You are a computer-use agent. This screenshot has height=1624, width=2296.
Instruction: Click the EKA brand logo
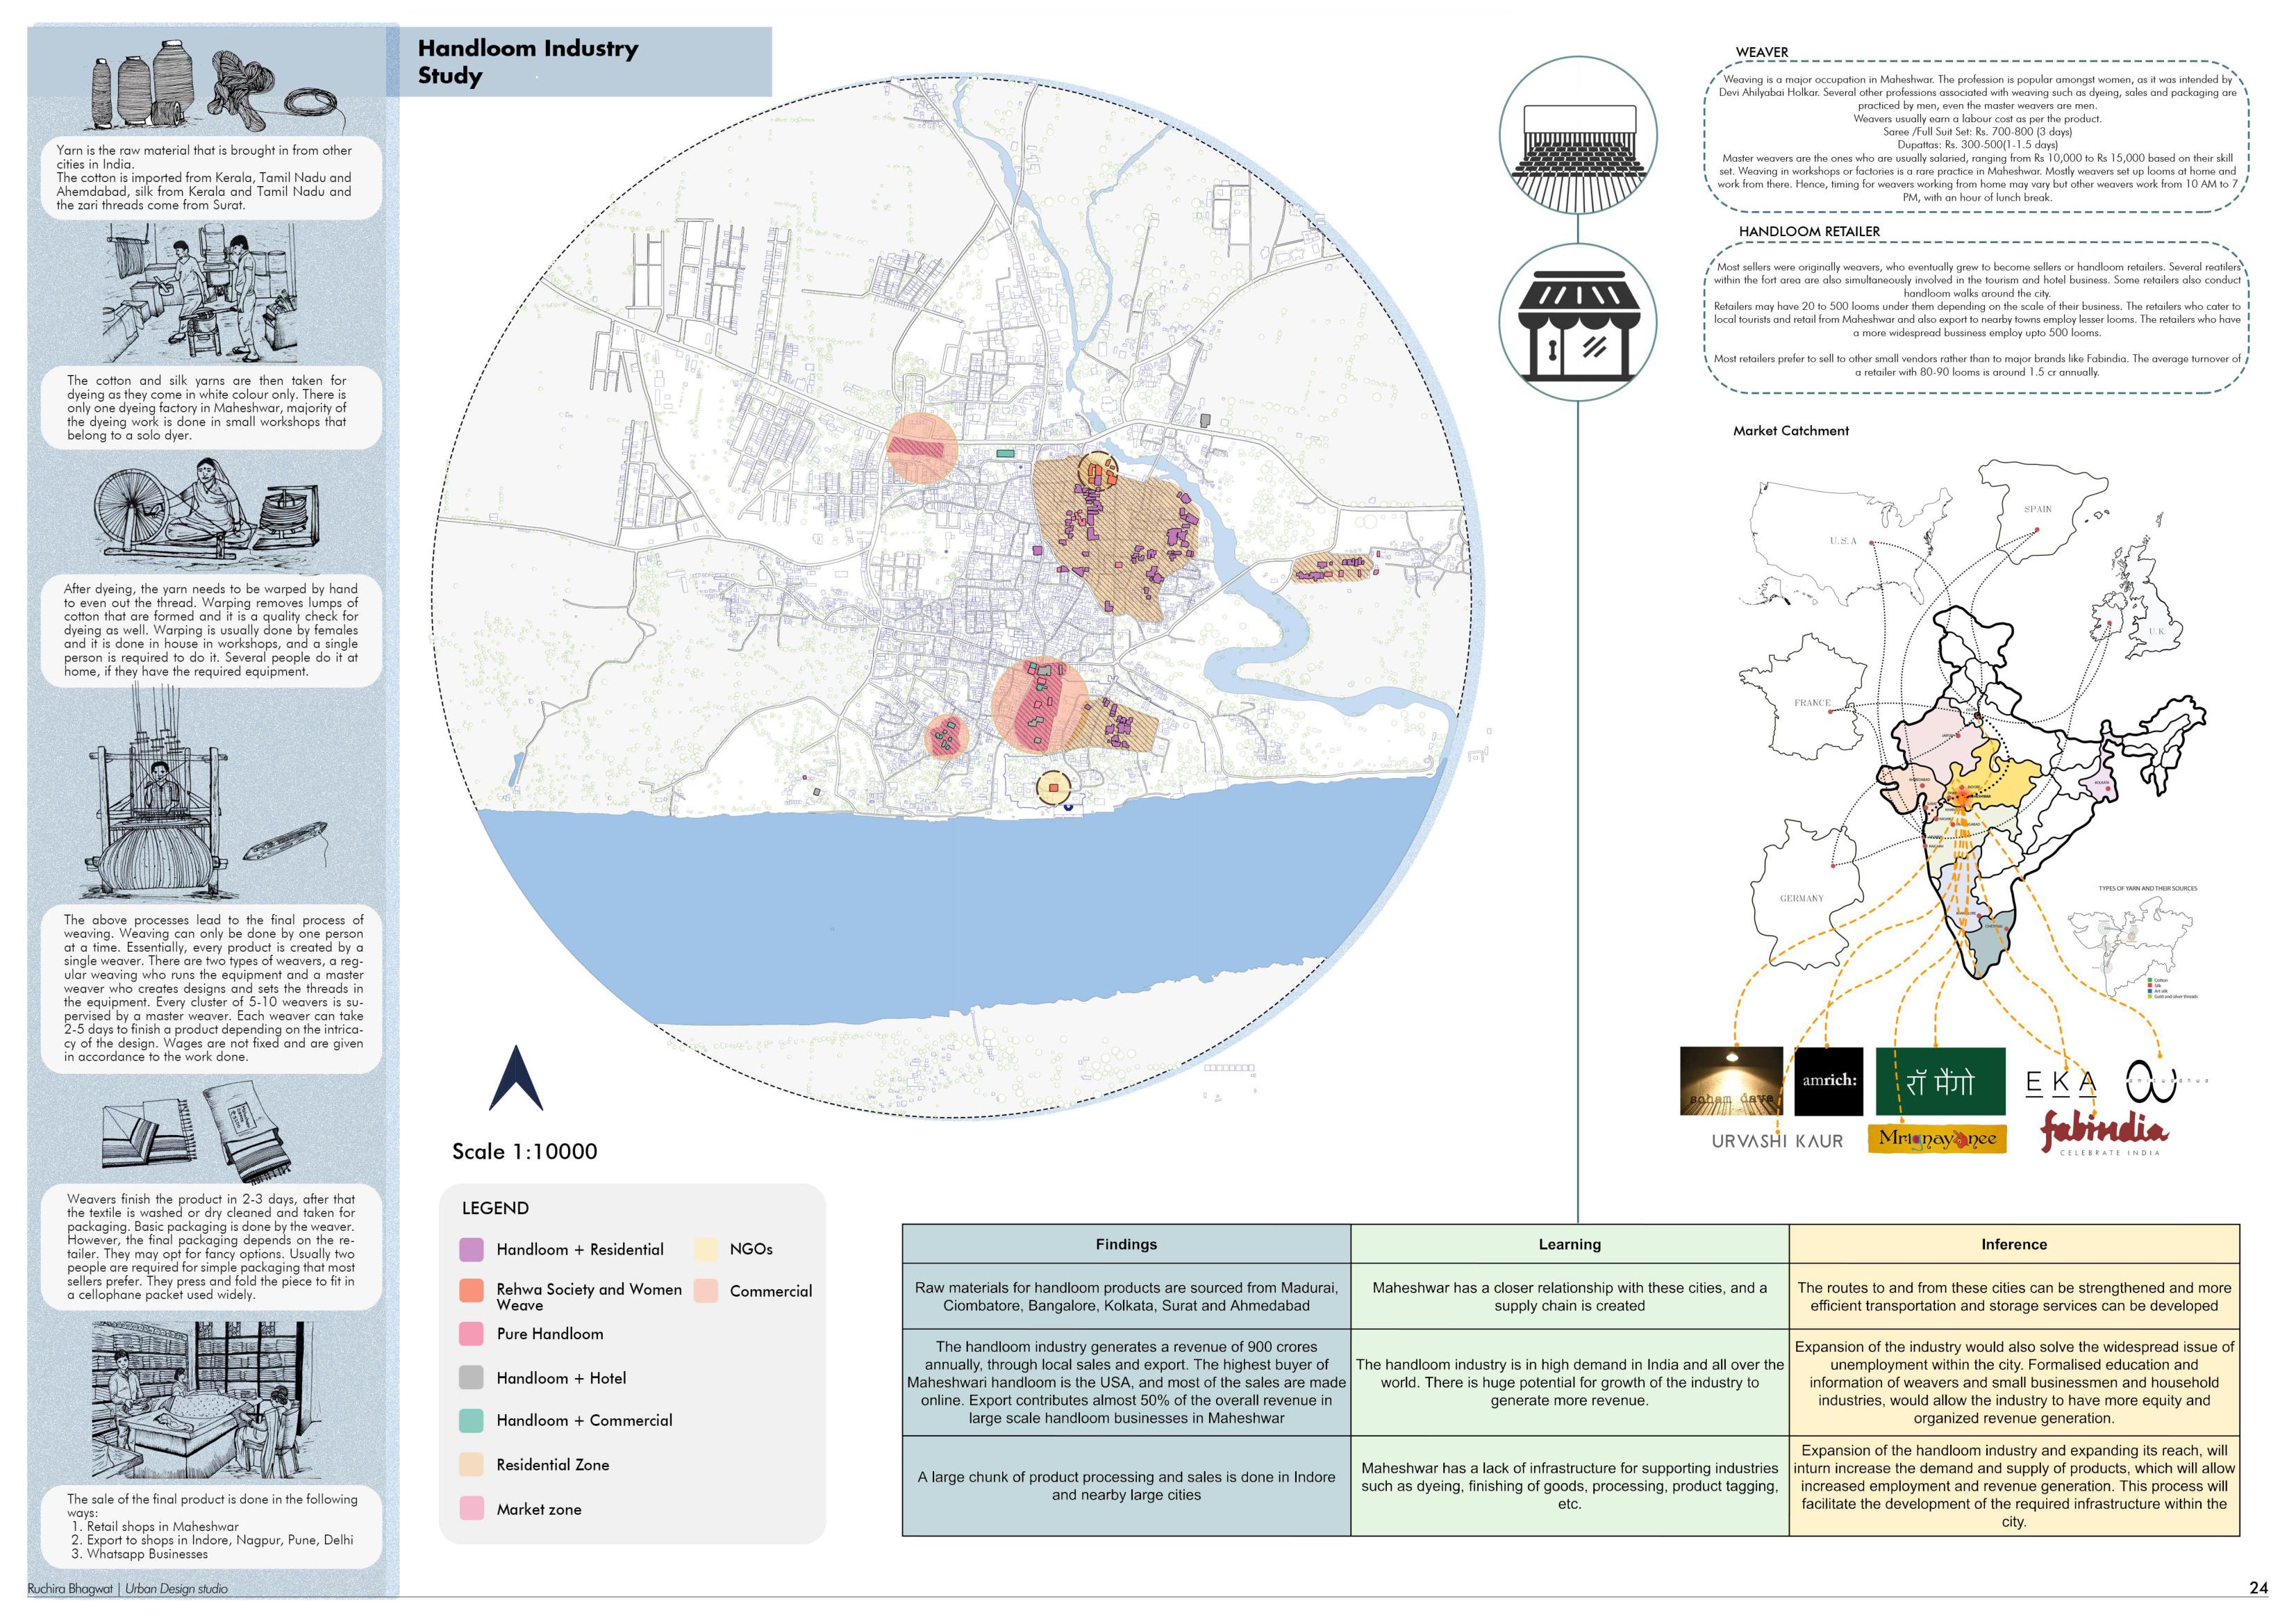pyautogui.click(x=2060, y=1083)
